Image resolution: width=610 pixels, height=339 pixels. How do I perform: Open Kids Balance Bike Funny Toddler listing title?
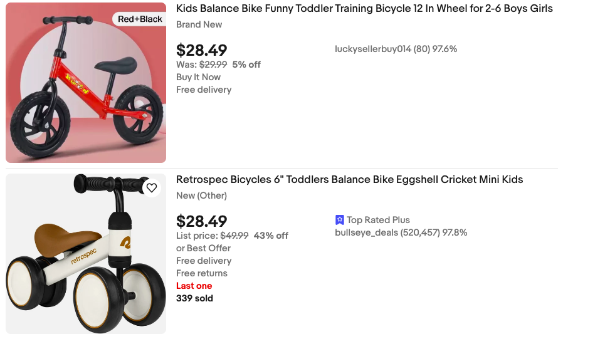tap(364, 9)
